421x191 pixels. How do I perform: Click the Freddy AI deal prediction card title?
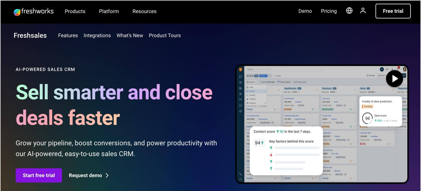click(377, 101)
